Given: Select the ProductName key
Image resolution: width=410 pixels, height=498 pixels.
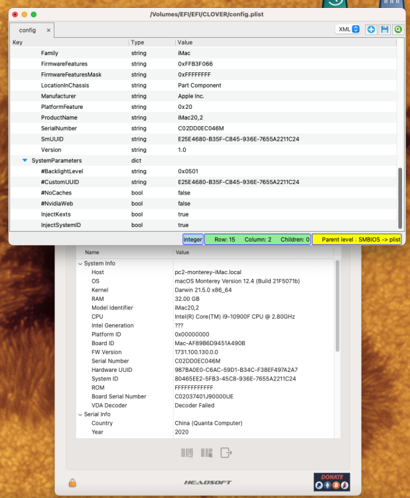Looking at the screenshot, I should click(x=59, y=118).
